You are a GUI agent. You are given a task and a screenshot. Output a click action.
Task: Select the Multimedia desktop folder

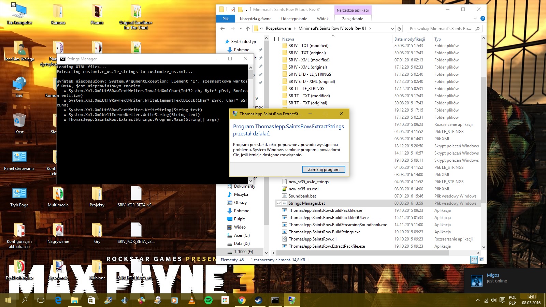pos(58,197)
